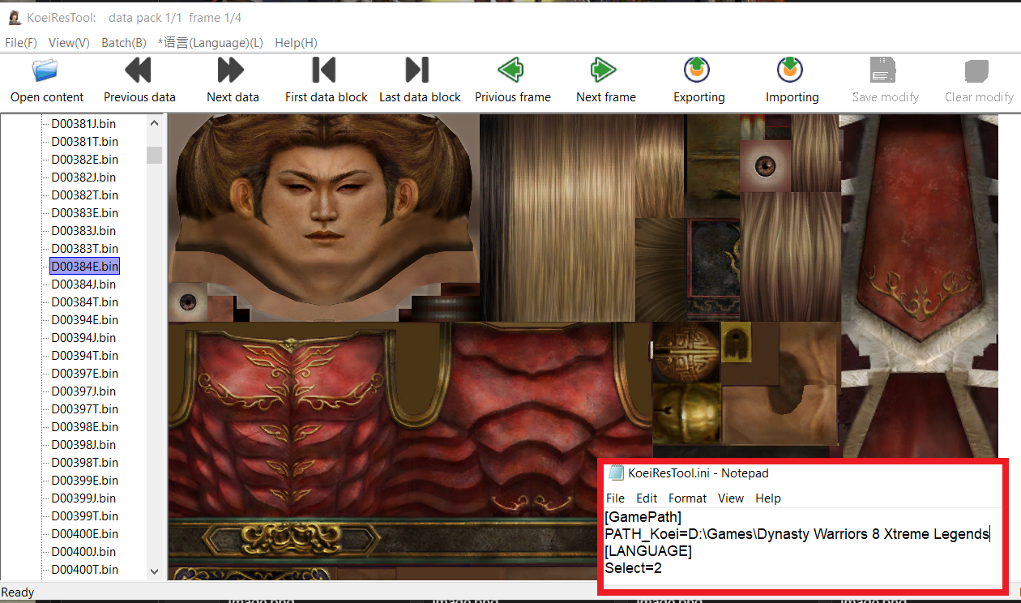Screen dimensions: 1021x603
Task: Show Next frame using green right arrow
Action: pos(604,71)
